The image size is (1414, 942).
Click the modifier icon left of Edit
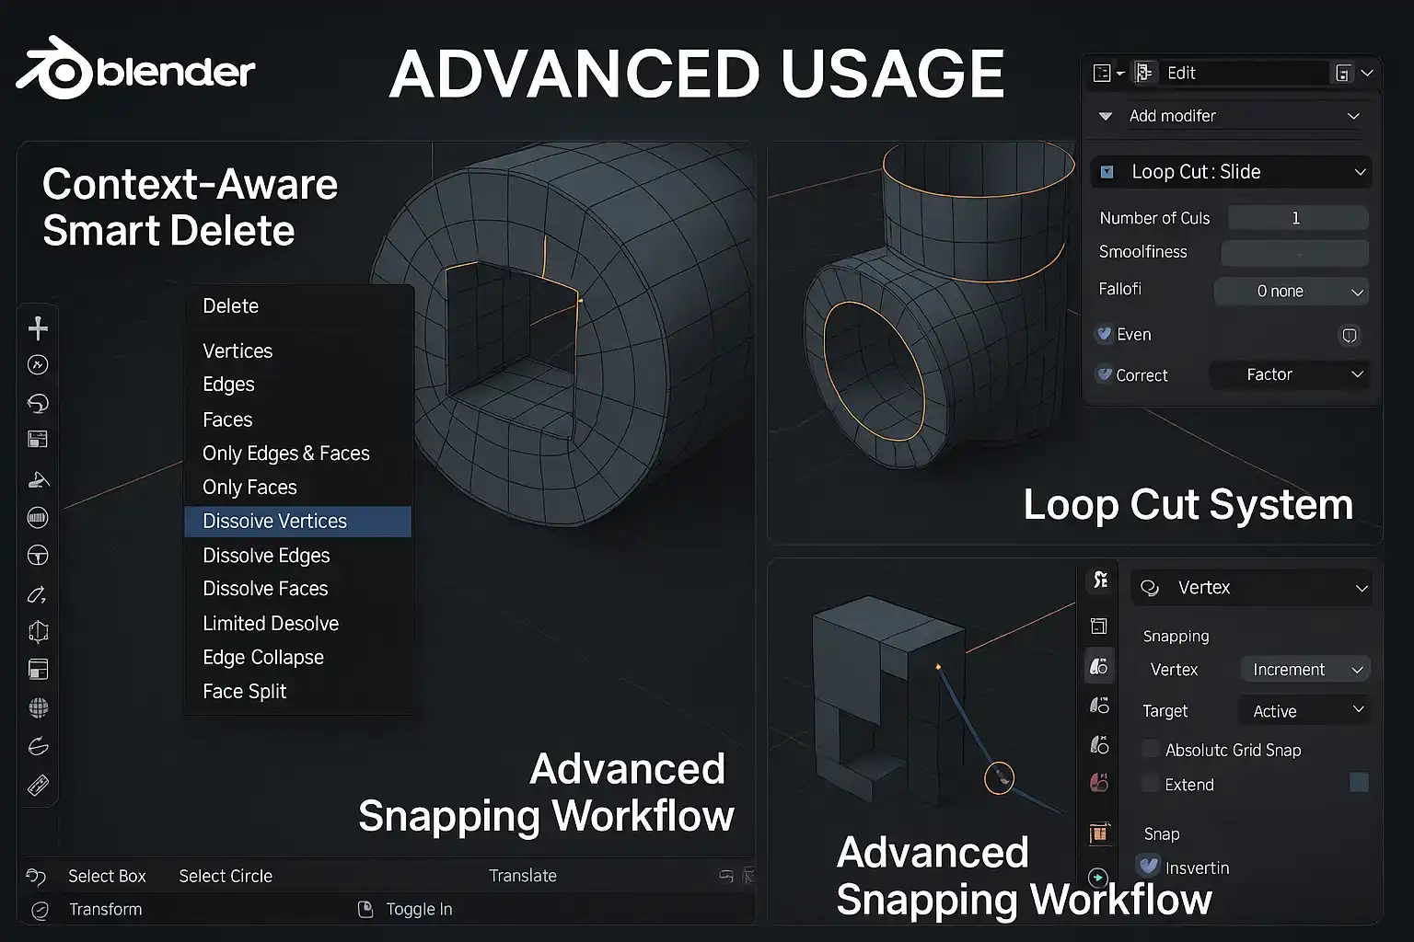[1144, 73]
